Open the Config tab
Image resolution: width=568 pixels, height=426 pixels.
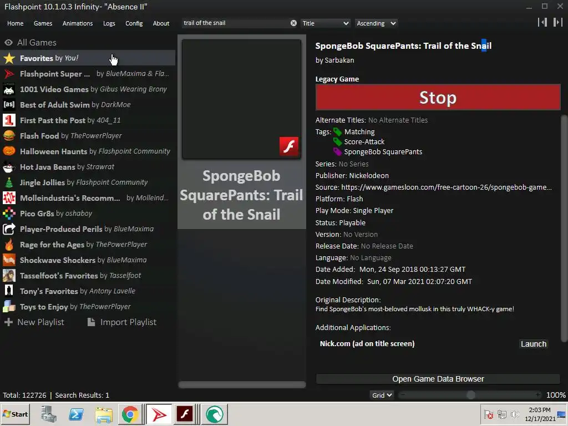134,23
